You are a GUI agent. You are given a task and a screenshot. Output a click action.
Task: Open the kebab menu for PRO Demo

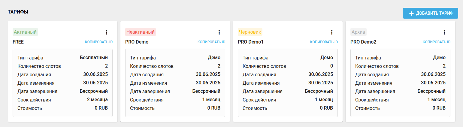(x=219, y=32)
